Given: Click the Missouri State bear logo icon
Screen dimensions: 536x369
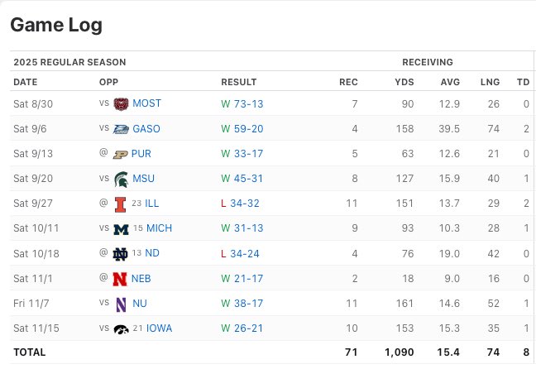Looking at the screenshot, I should [x=121, y=103].
